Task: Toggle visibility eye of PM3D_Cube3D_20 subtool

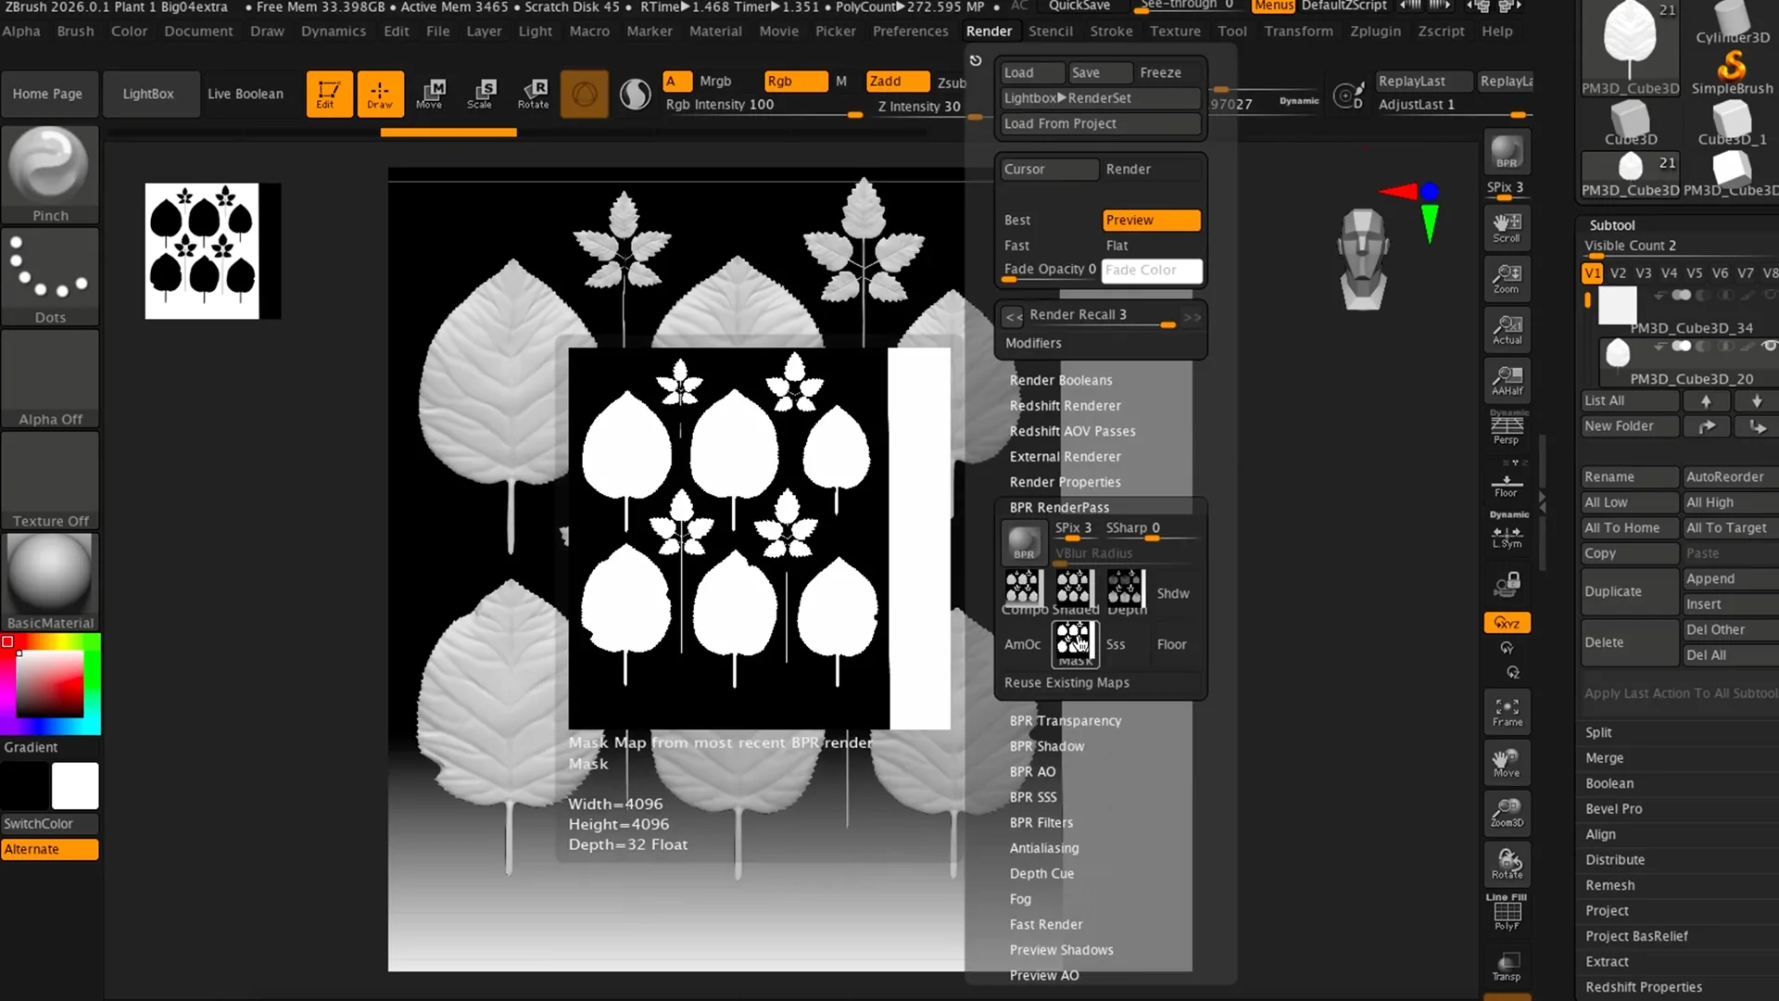Action: pyautogui.click(x=1770, y=346)
